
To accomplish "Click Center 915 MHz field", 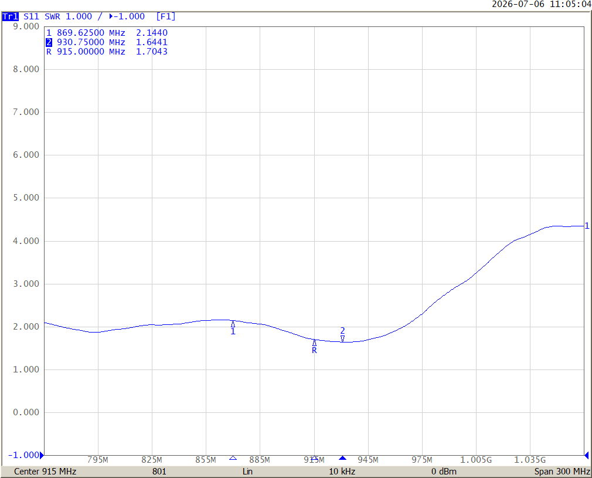I will 45,472.
